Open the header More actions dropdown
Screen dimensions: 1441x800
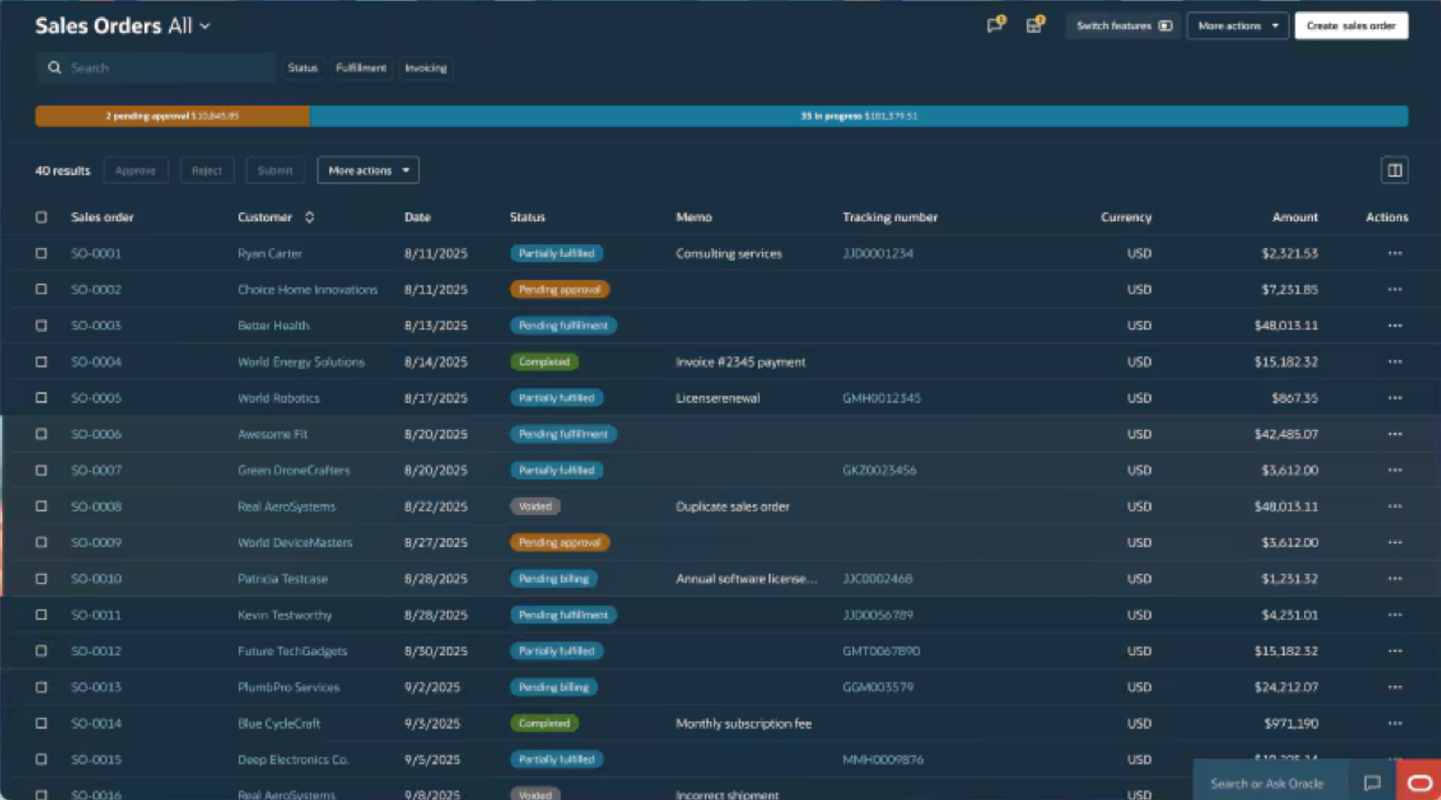[x=1237, y=26]
